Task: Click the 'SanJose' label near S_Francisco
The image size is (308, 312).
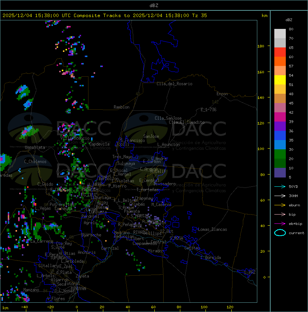Action: [x=151, y=136]
